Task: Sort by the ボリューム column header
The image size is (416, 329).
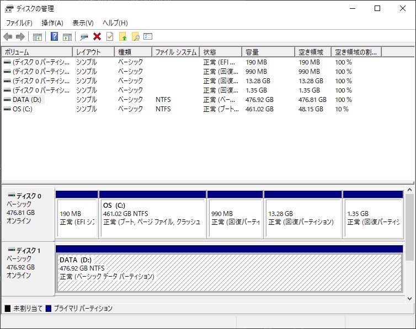Action: tap(36, 52)
